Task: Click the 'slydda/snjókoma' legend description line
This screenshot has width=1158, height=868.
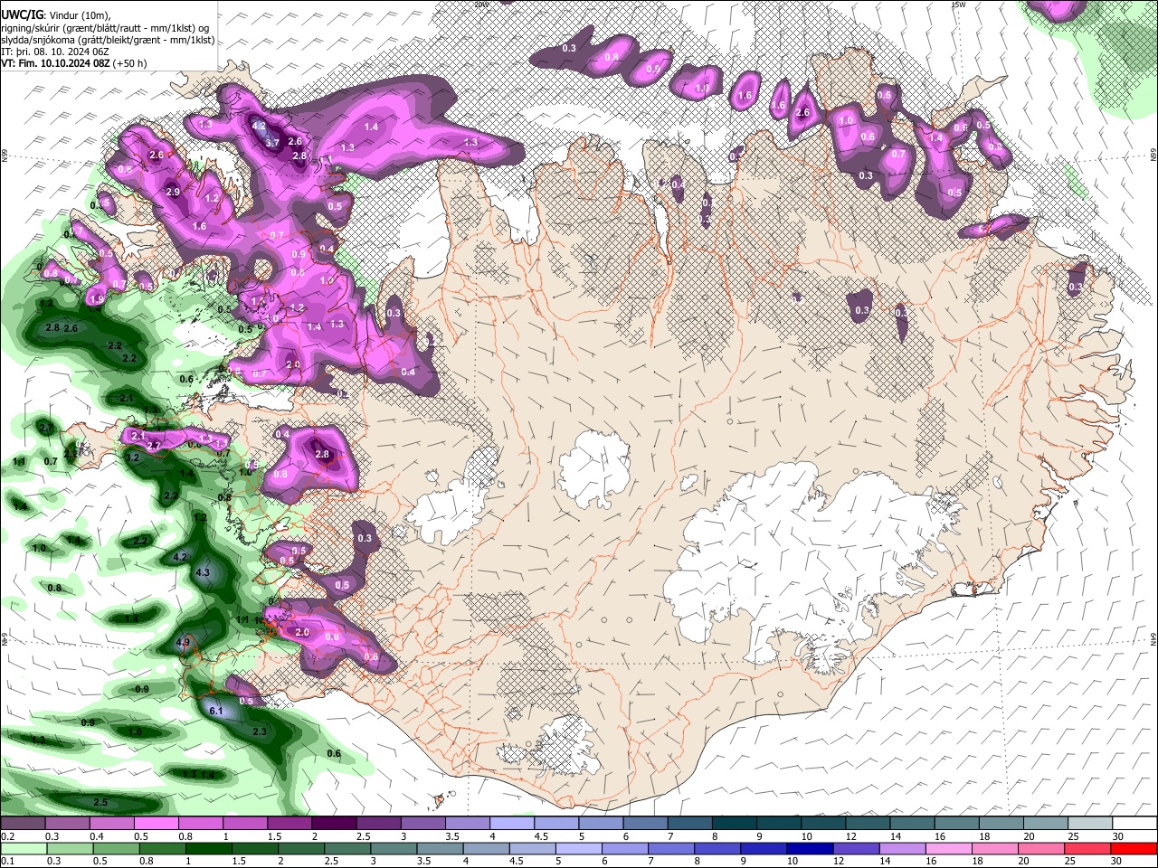Action: (108, 40)
